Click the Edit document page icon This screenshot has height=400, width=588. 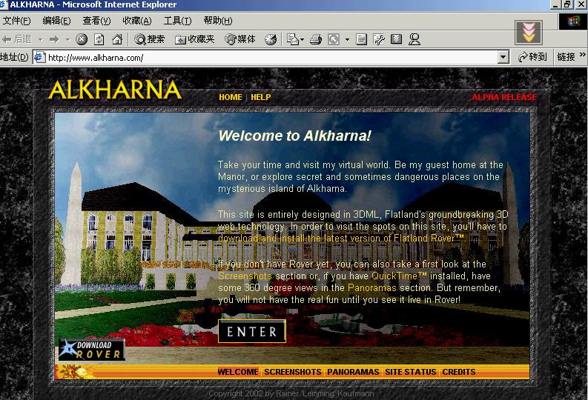pos(361,39)
